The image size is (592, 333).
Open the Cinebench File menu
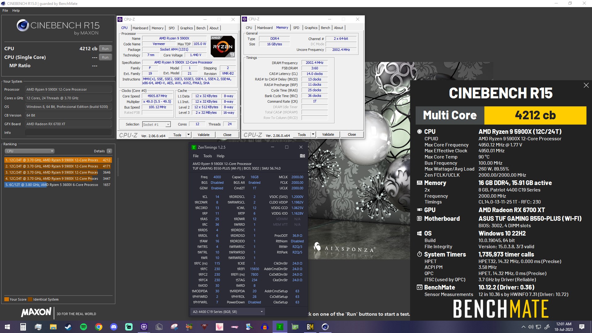coord(5,10)
